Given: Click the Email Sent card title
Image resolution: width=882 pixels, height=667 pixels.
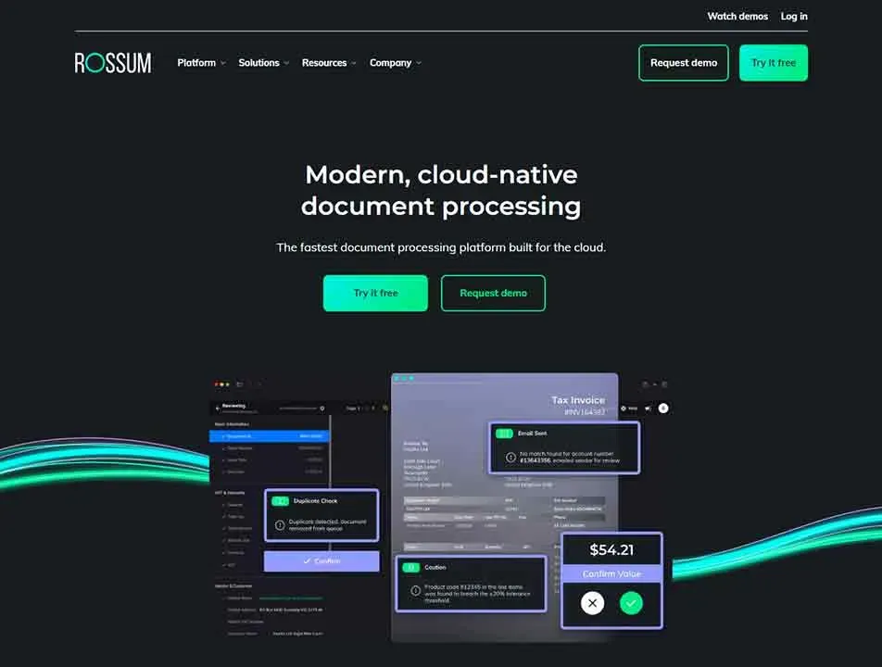Looking at the screenshot, I should pyautogui.click(x=532, y=433).
